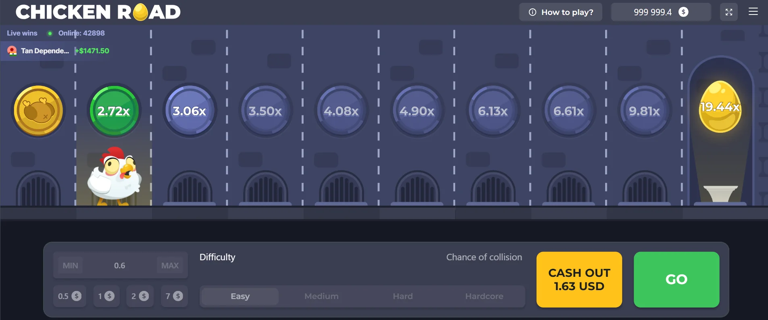Open the hamburger menu
The width and height of the screenshot is (768, 320).
tap(753, 12)
